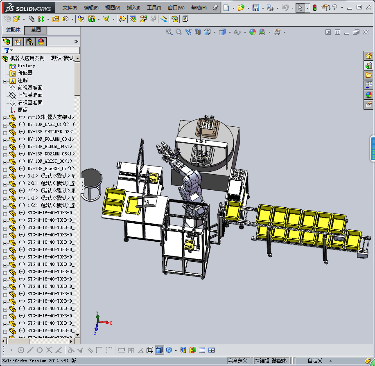Open the DisplayManager color wheel tab
This screenshot has height=366, width=375.
[x=41, y=41]
